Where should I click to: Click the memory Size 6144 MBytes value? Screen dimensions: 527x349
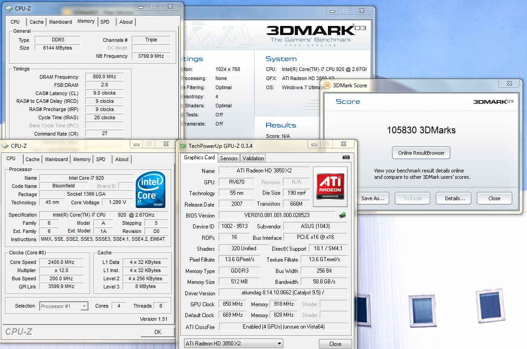coord(57,48)
